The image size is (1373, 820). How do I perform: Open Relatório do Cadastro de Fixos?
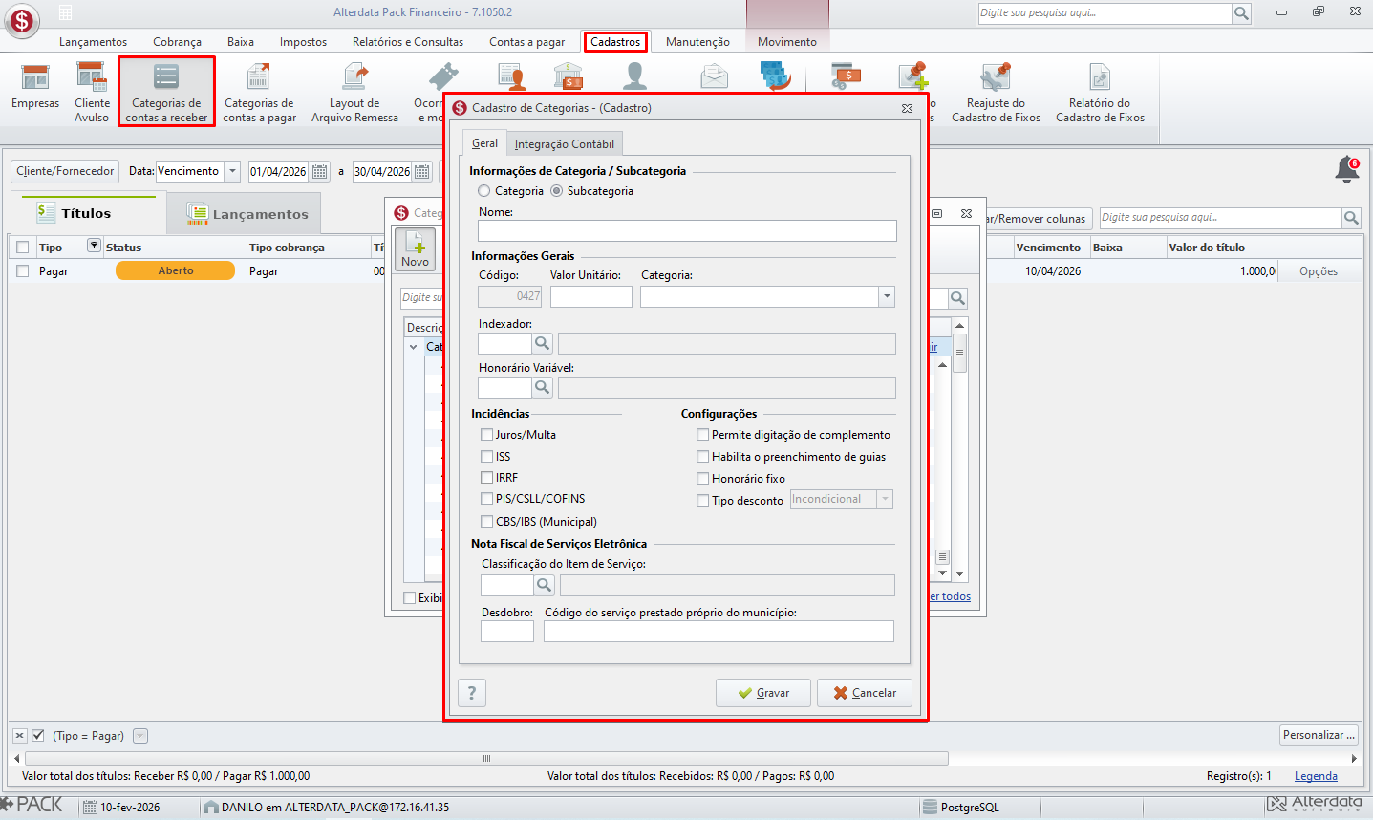pyautogui.click(x=1100, y=93)
